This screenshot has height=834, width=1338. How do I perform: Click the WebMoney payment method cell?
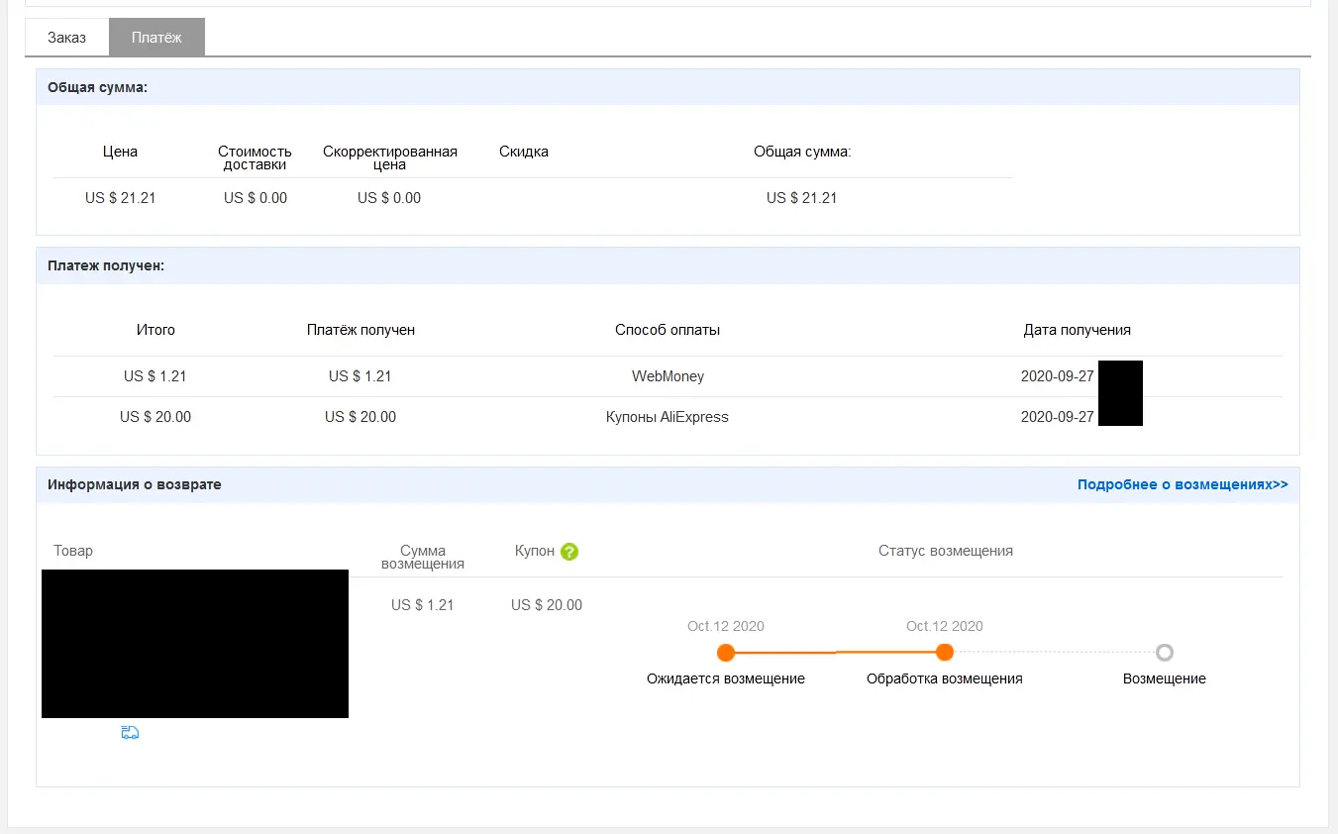tap(669, 376)
